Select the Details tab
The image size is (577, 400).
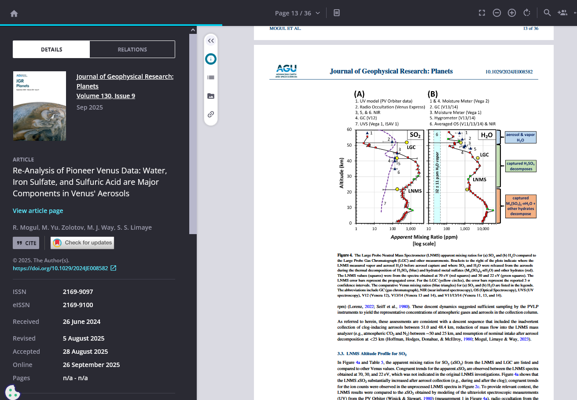[51, 49]
